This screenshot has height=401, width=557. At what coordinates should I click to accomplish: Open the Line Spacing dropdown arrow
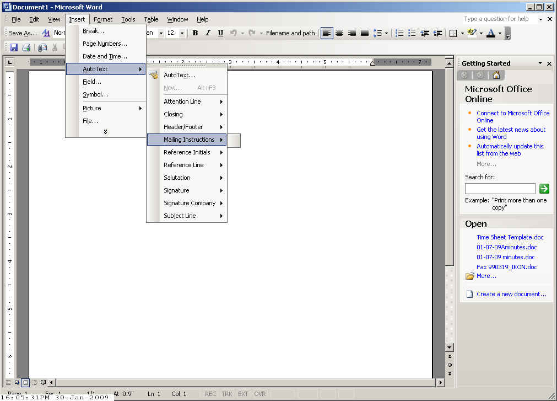387,34
